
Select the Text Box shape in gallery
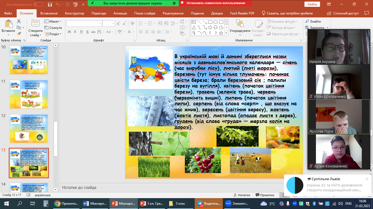(x=194, y=22)
